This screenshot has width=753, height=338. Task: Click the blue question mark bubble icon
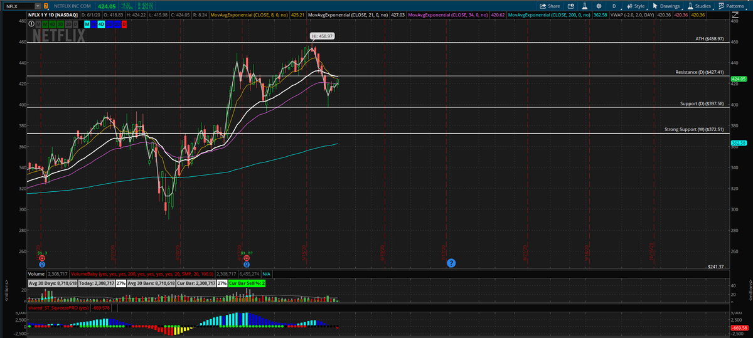point(451,263)
